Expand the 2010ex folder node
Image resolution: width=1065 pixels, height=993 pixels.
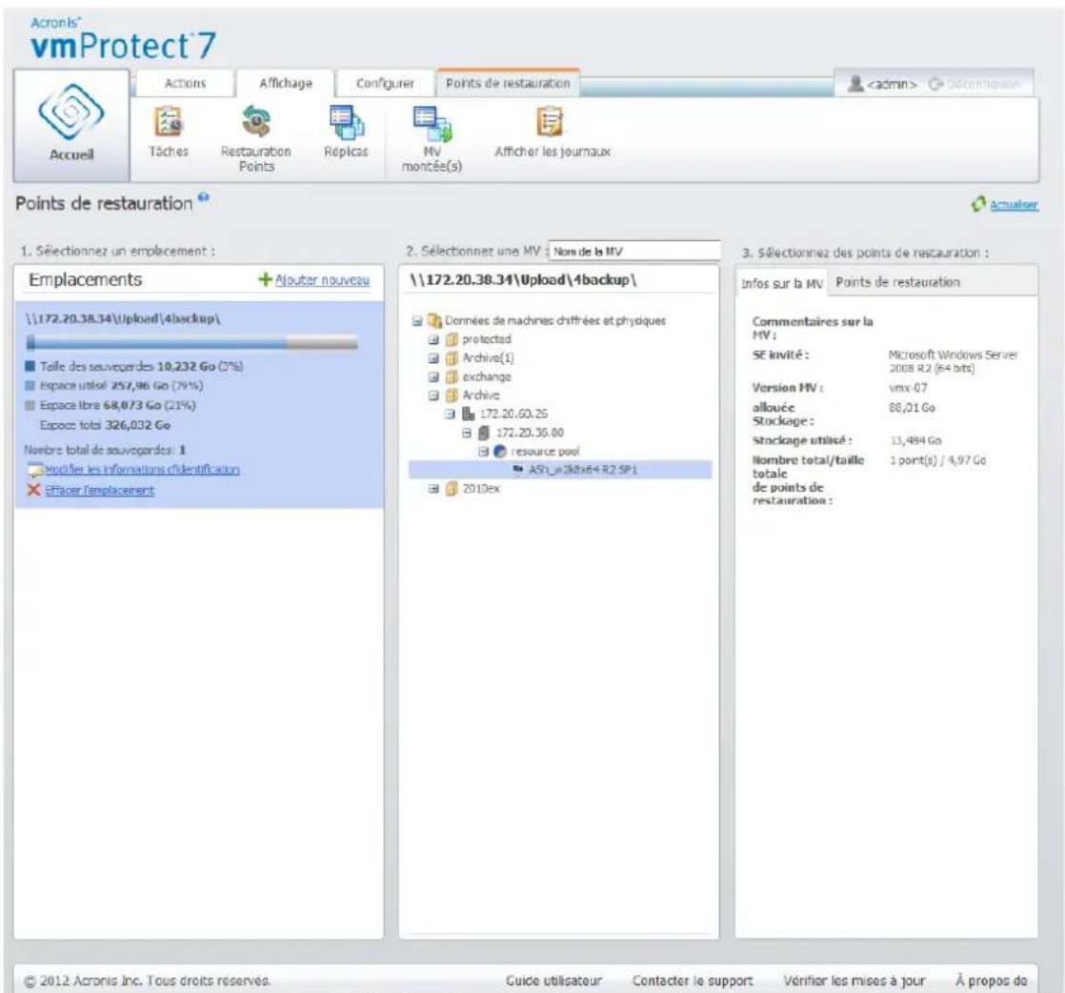coord(434,489)
